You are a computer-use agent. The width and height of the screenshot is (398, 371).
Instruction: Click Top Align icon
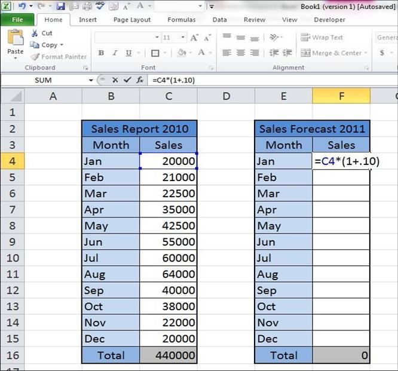227,37
